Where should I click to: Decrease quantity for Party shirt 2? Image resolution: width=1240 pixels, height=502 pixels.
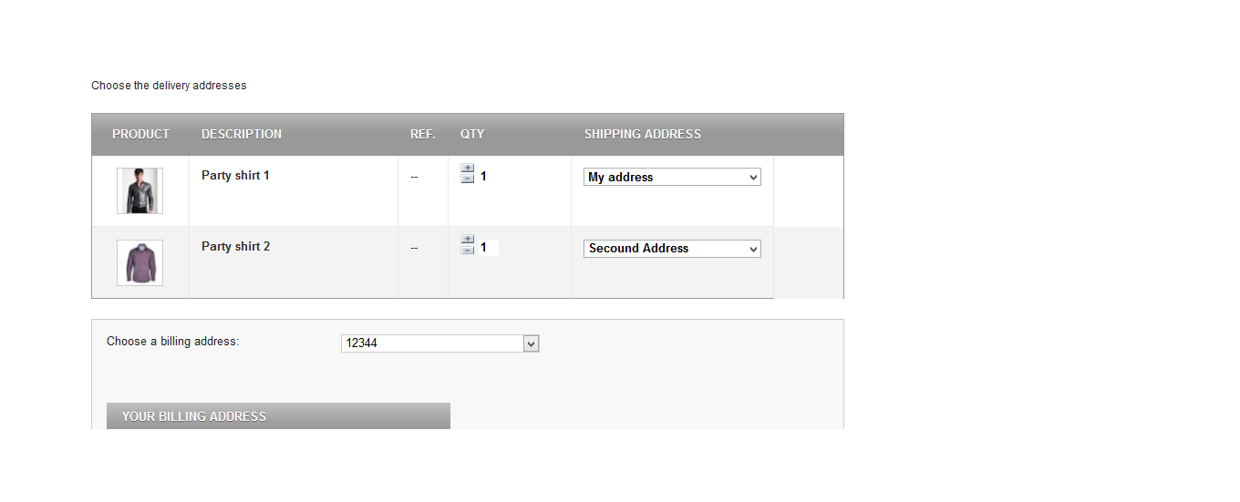pyautogui.click(x=468, y=250)
